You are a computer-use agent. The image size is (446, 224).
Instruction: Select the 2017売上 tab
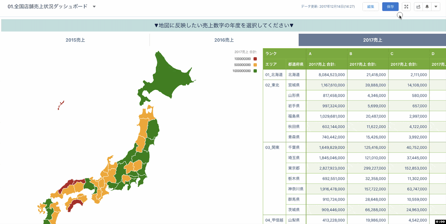tap(372, 40)
